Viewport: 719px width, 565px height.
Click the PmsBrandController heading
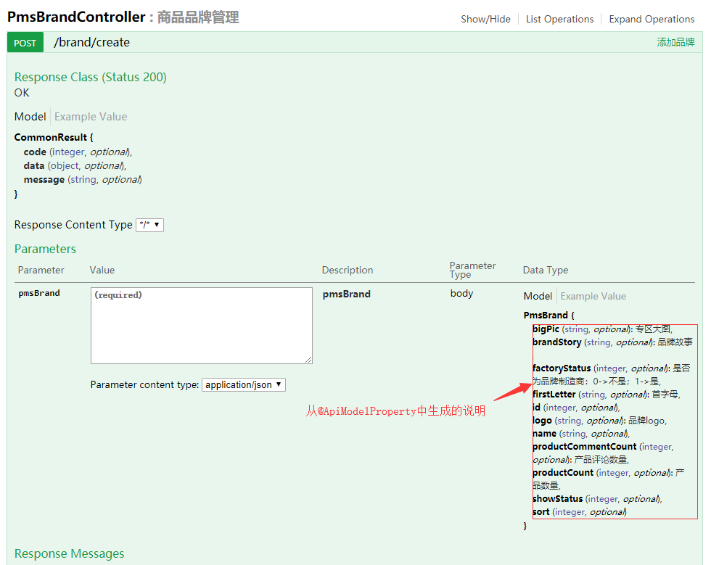(x=76, y=17)
